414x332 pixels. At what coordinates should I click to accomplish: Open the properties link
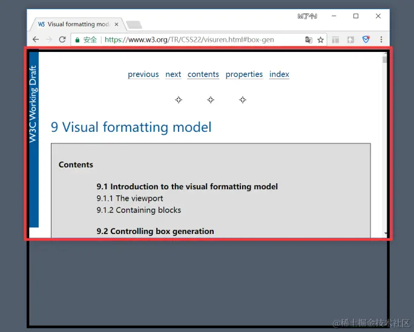pyautogui.click(x=245, y=74)
